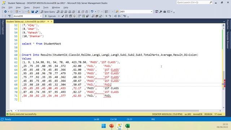
Task: Open PowerPoint from the taskbar
Action: click(112, 126)
